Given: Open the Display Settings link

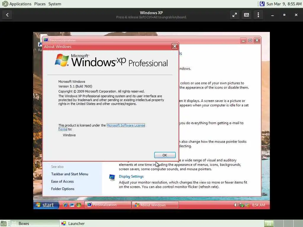Looking at the screenshot, I should pyautogui.click(x=131, y=176).
